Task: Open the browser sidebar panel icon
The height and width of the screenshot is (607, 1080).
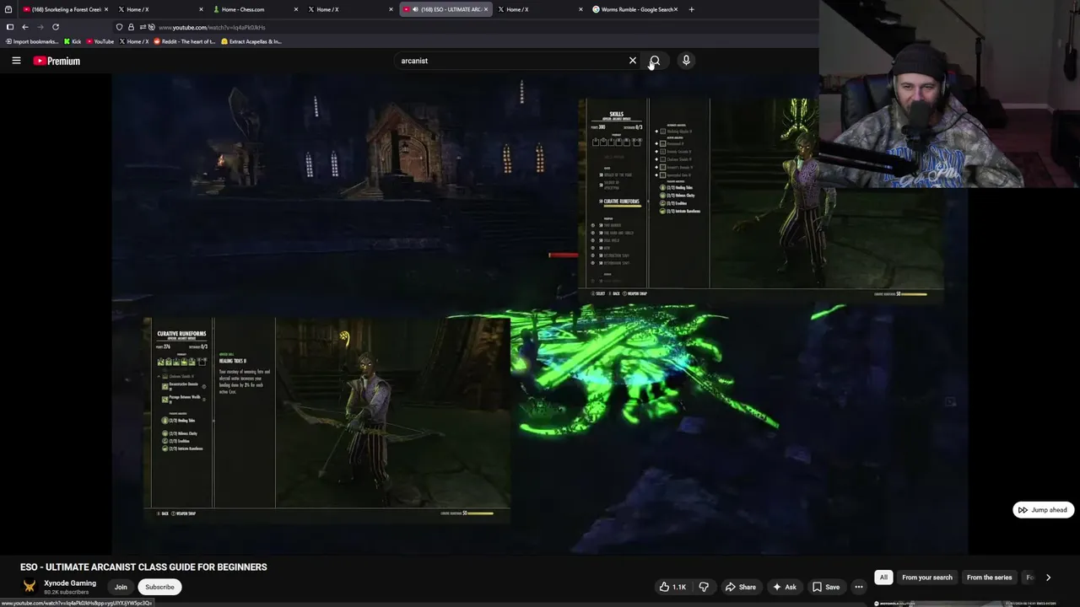Action: click(x=9, y=27)
